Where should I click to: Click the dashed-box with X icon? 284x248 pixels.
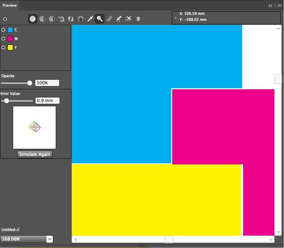coord(129,19)
